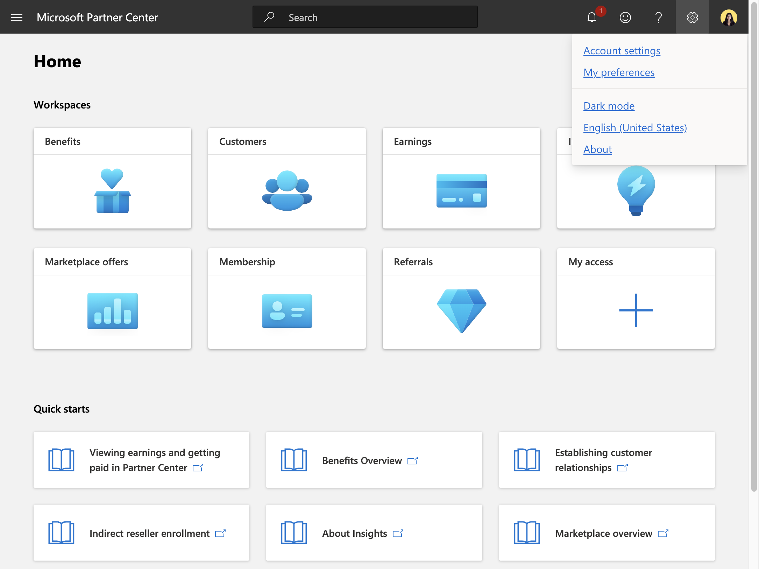Open the Referrals diamond icon

click(x=462, y=311)
